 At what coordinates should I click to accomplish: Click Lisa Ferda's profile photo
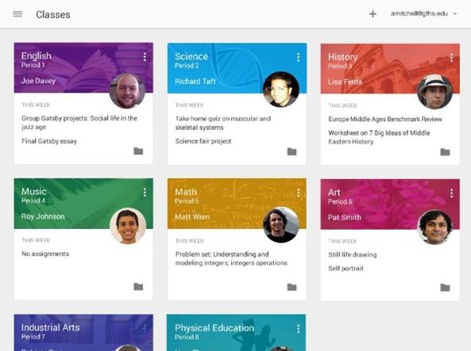tap(434, 91)
